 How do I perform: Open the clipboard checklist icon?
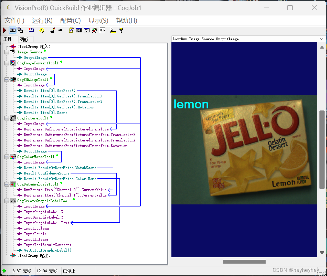click(x=71, y=30)
